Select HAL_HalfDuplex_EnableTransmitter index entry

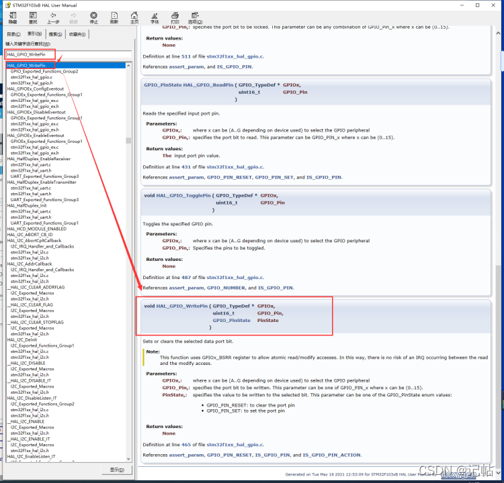pos(42,182)
